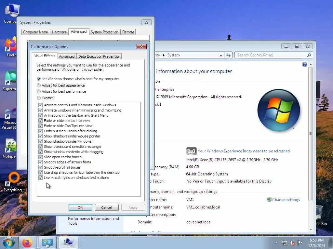The width and height of the screenshot is (333, 249).
Task: Open the help icon in System window
Action: (304, 65)
